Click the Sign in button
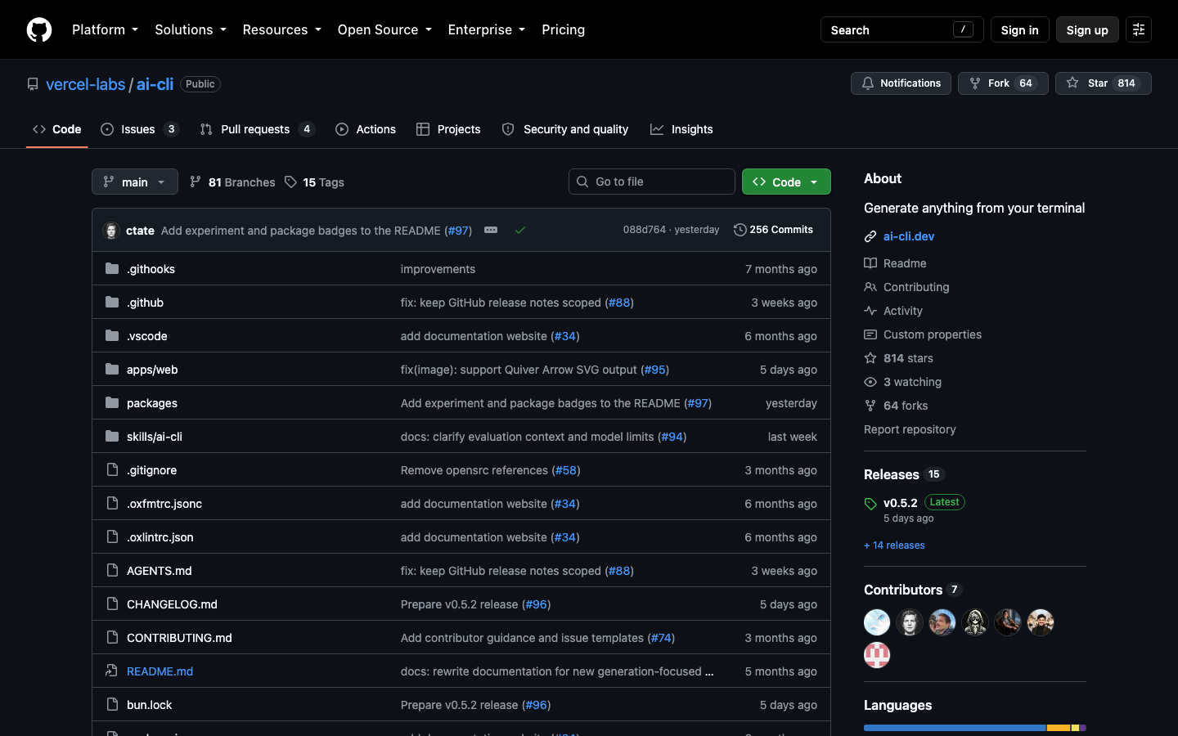This screenshot has width=1178, height=736. 1019,29
